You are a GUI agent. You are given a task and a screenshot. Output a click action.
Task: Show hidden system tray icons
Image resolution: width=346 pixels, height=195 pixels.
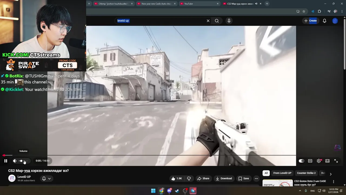[x=300, y=191]
